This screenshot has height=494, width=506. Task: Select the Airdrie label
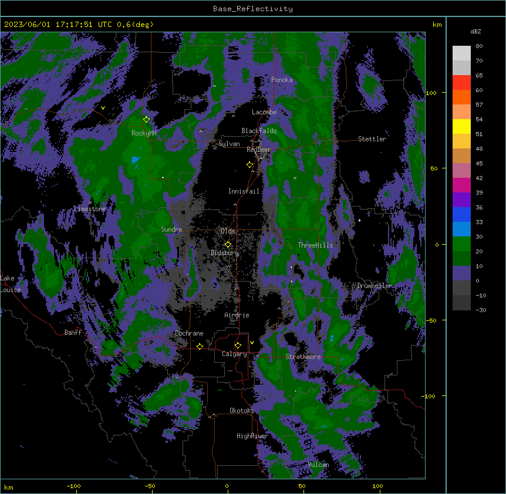click(237, 315)
